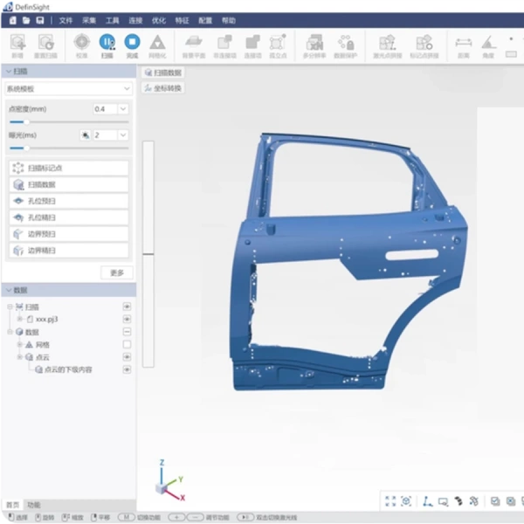The width and height of the screenshot is (524, 524).
Task: Click the 扫描标记点 button
Action: 69,168
